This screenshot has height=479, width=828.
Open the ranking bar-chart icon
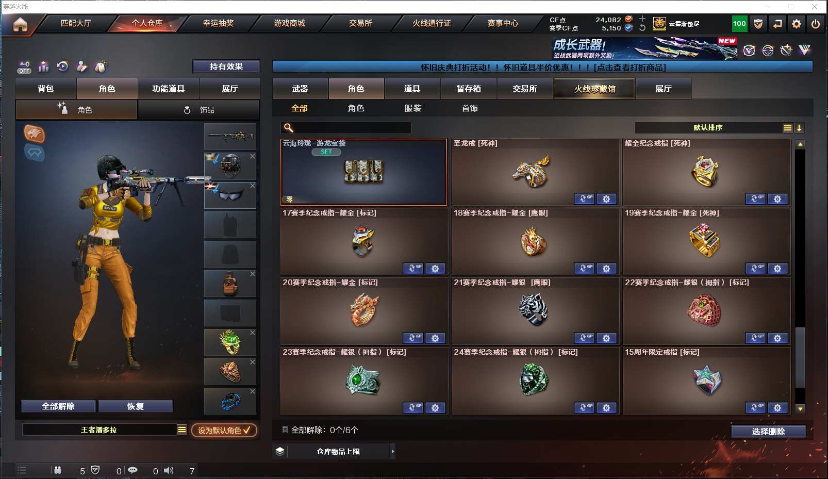coord(43,67)
